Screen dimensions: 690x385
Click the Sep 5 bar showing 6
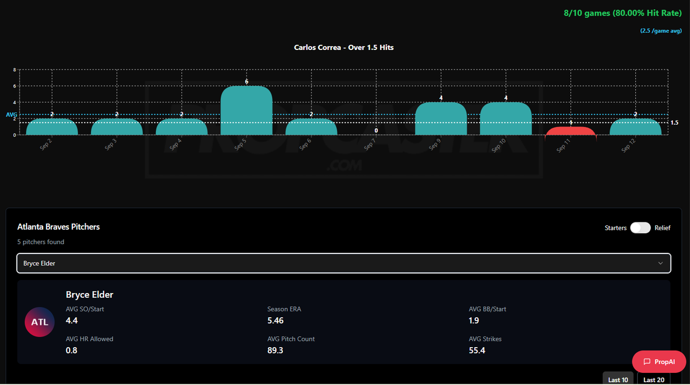tap(247, 110)
